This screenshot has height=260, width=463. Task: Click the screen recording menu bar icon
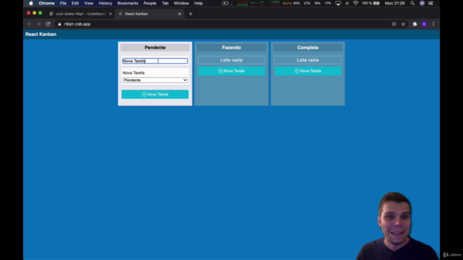pyautogui.click(x=225, y=3)
